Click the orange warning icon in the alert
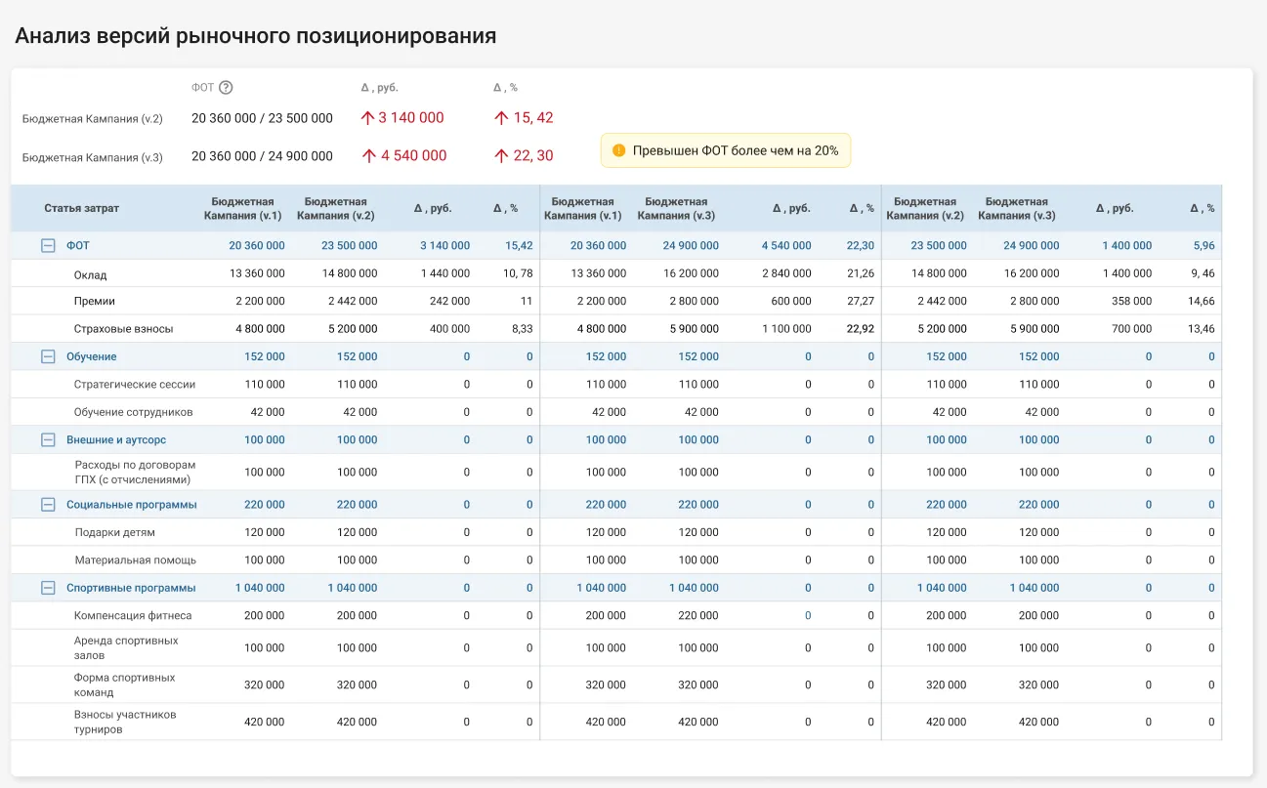 tap(618, 150)
